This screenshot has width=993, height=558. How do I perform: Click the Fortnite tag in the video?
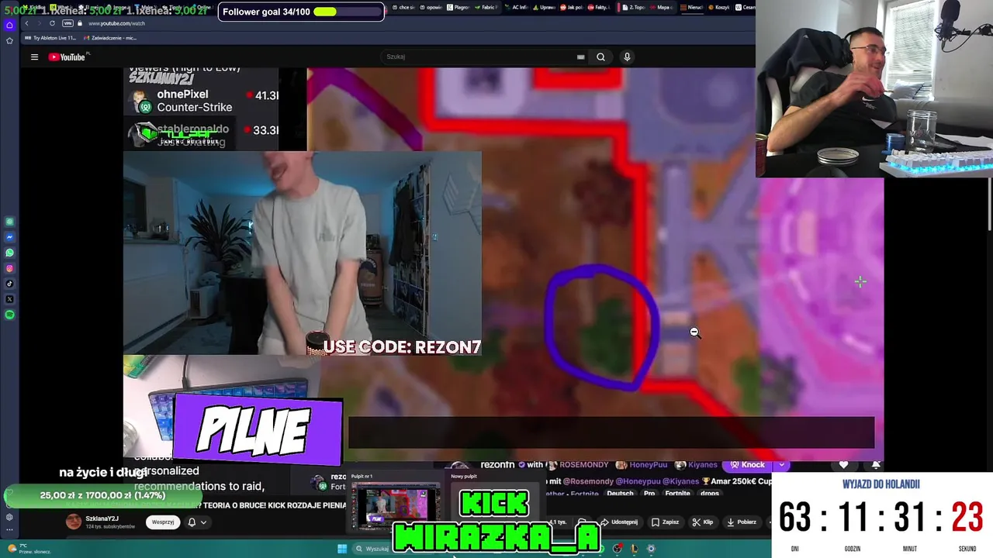(677, 494)
